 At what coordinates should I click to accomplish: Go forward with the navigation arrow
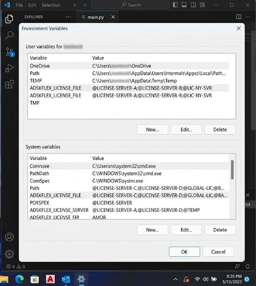[84, 5]
